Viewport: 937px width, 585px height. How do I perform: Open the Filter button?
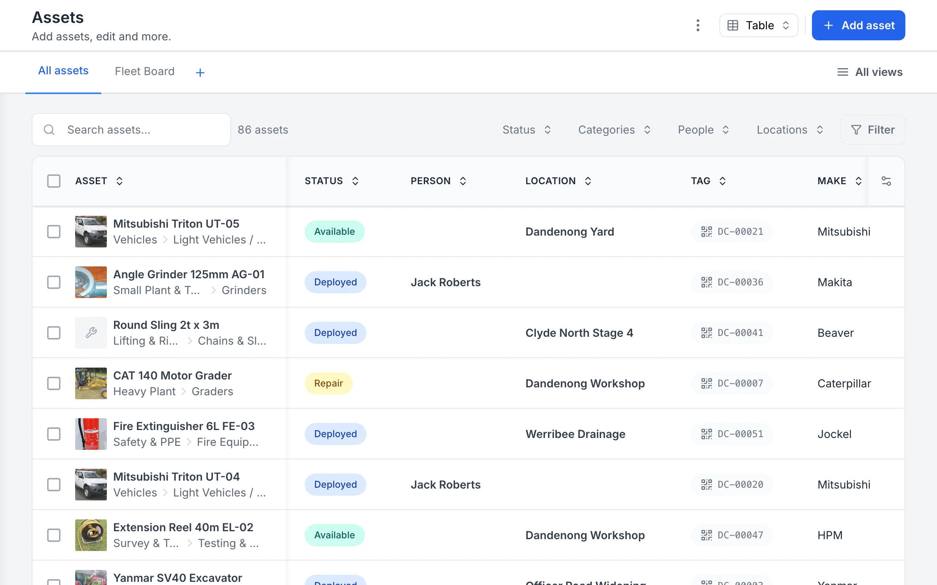pyautogui.click(x=873, y=130)
